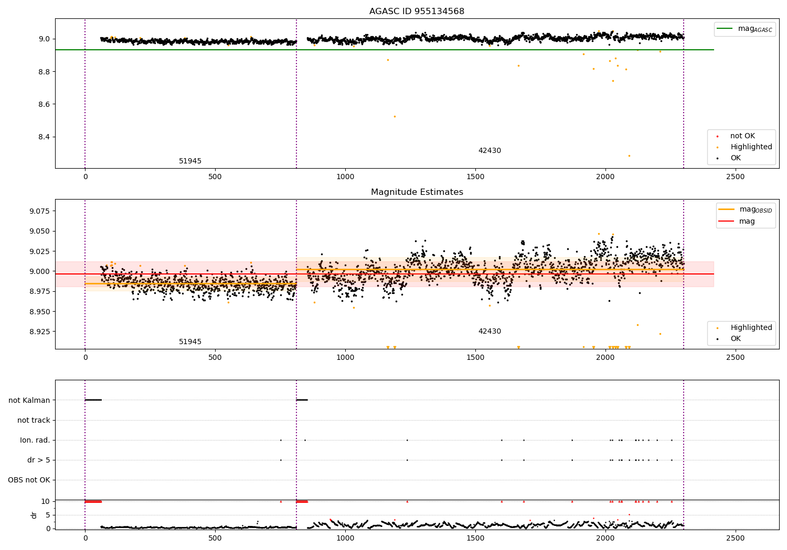Click the 8.6 y-axis tick label
Screen dimensions: 787x550
44,104
